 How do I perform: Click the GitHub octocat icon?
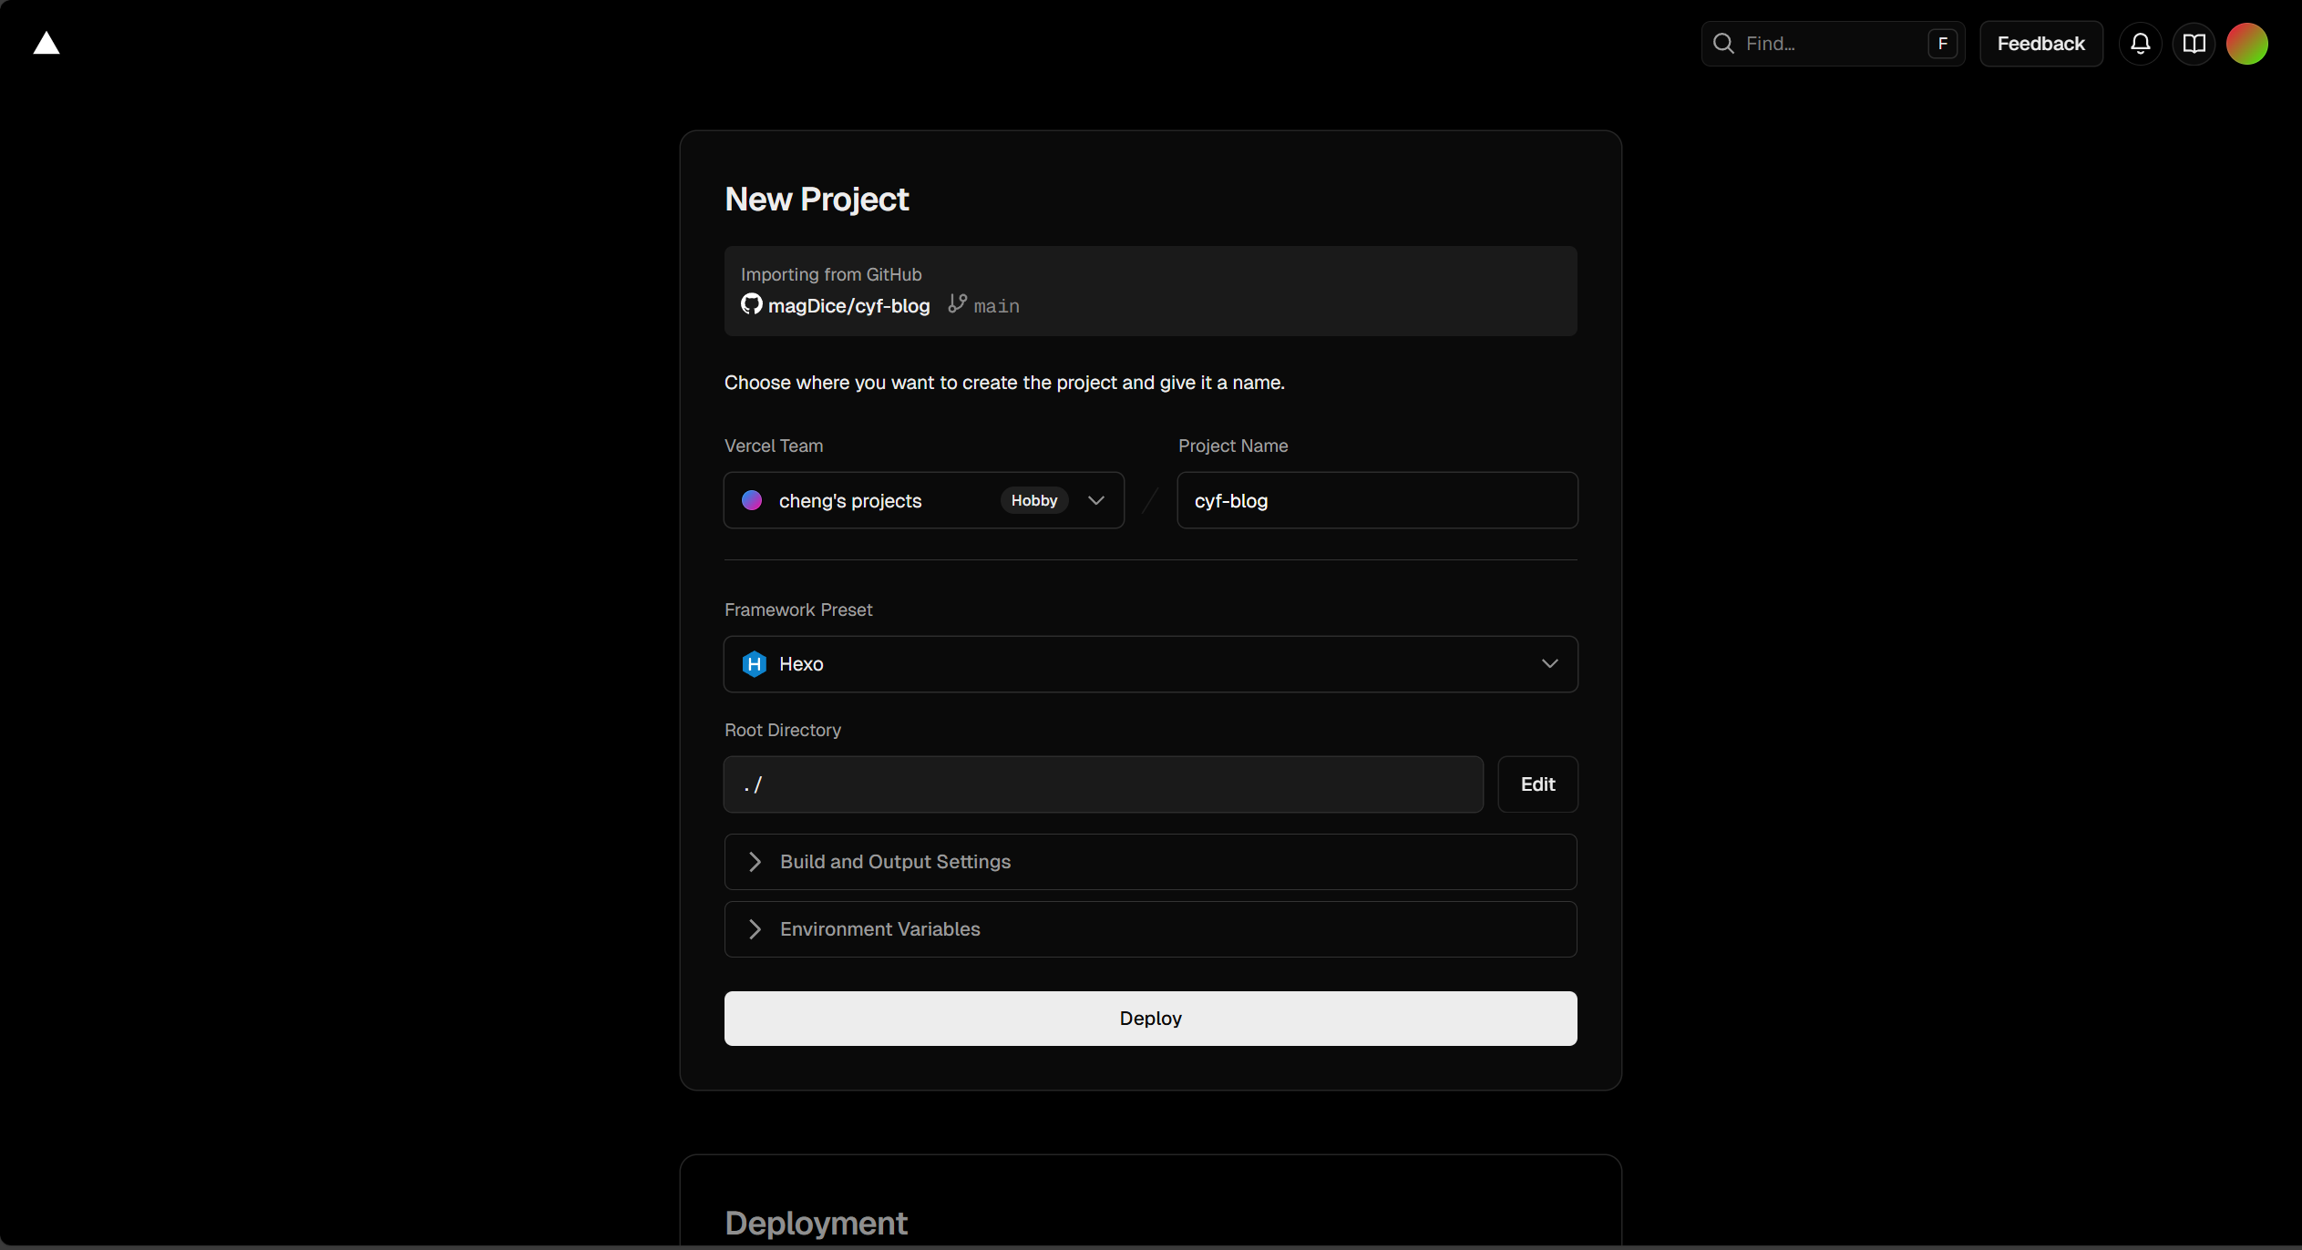(751, 304)
